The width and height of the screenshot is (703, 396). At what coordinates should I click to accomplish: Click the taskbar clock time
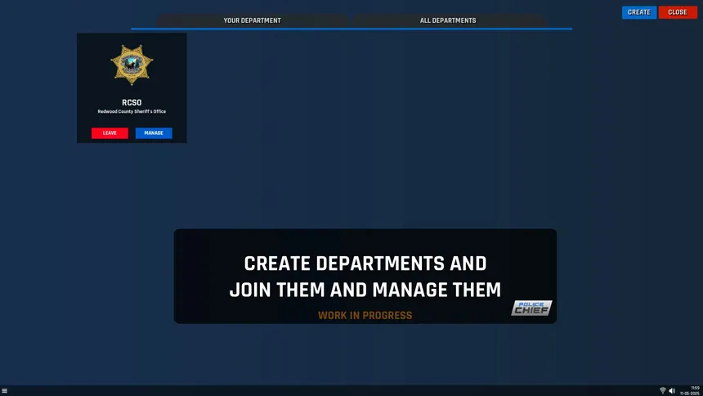coord(695,388)
